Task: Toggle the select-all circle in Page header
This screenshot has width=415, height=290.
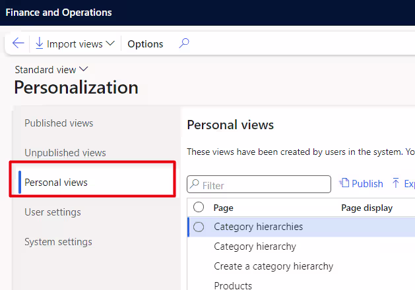Action: [x=199, y=207]
